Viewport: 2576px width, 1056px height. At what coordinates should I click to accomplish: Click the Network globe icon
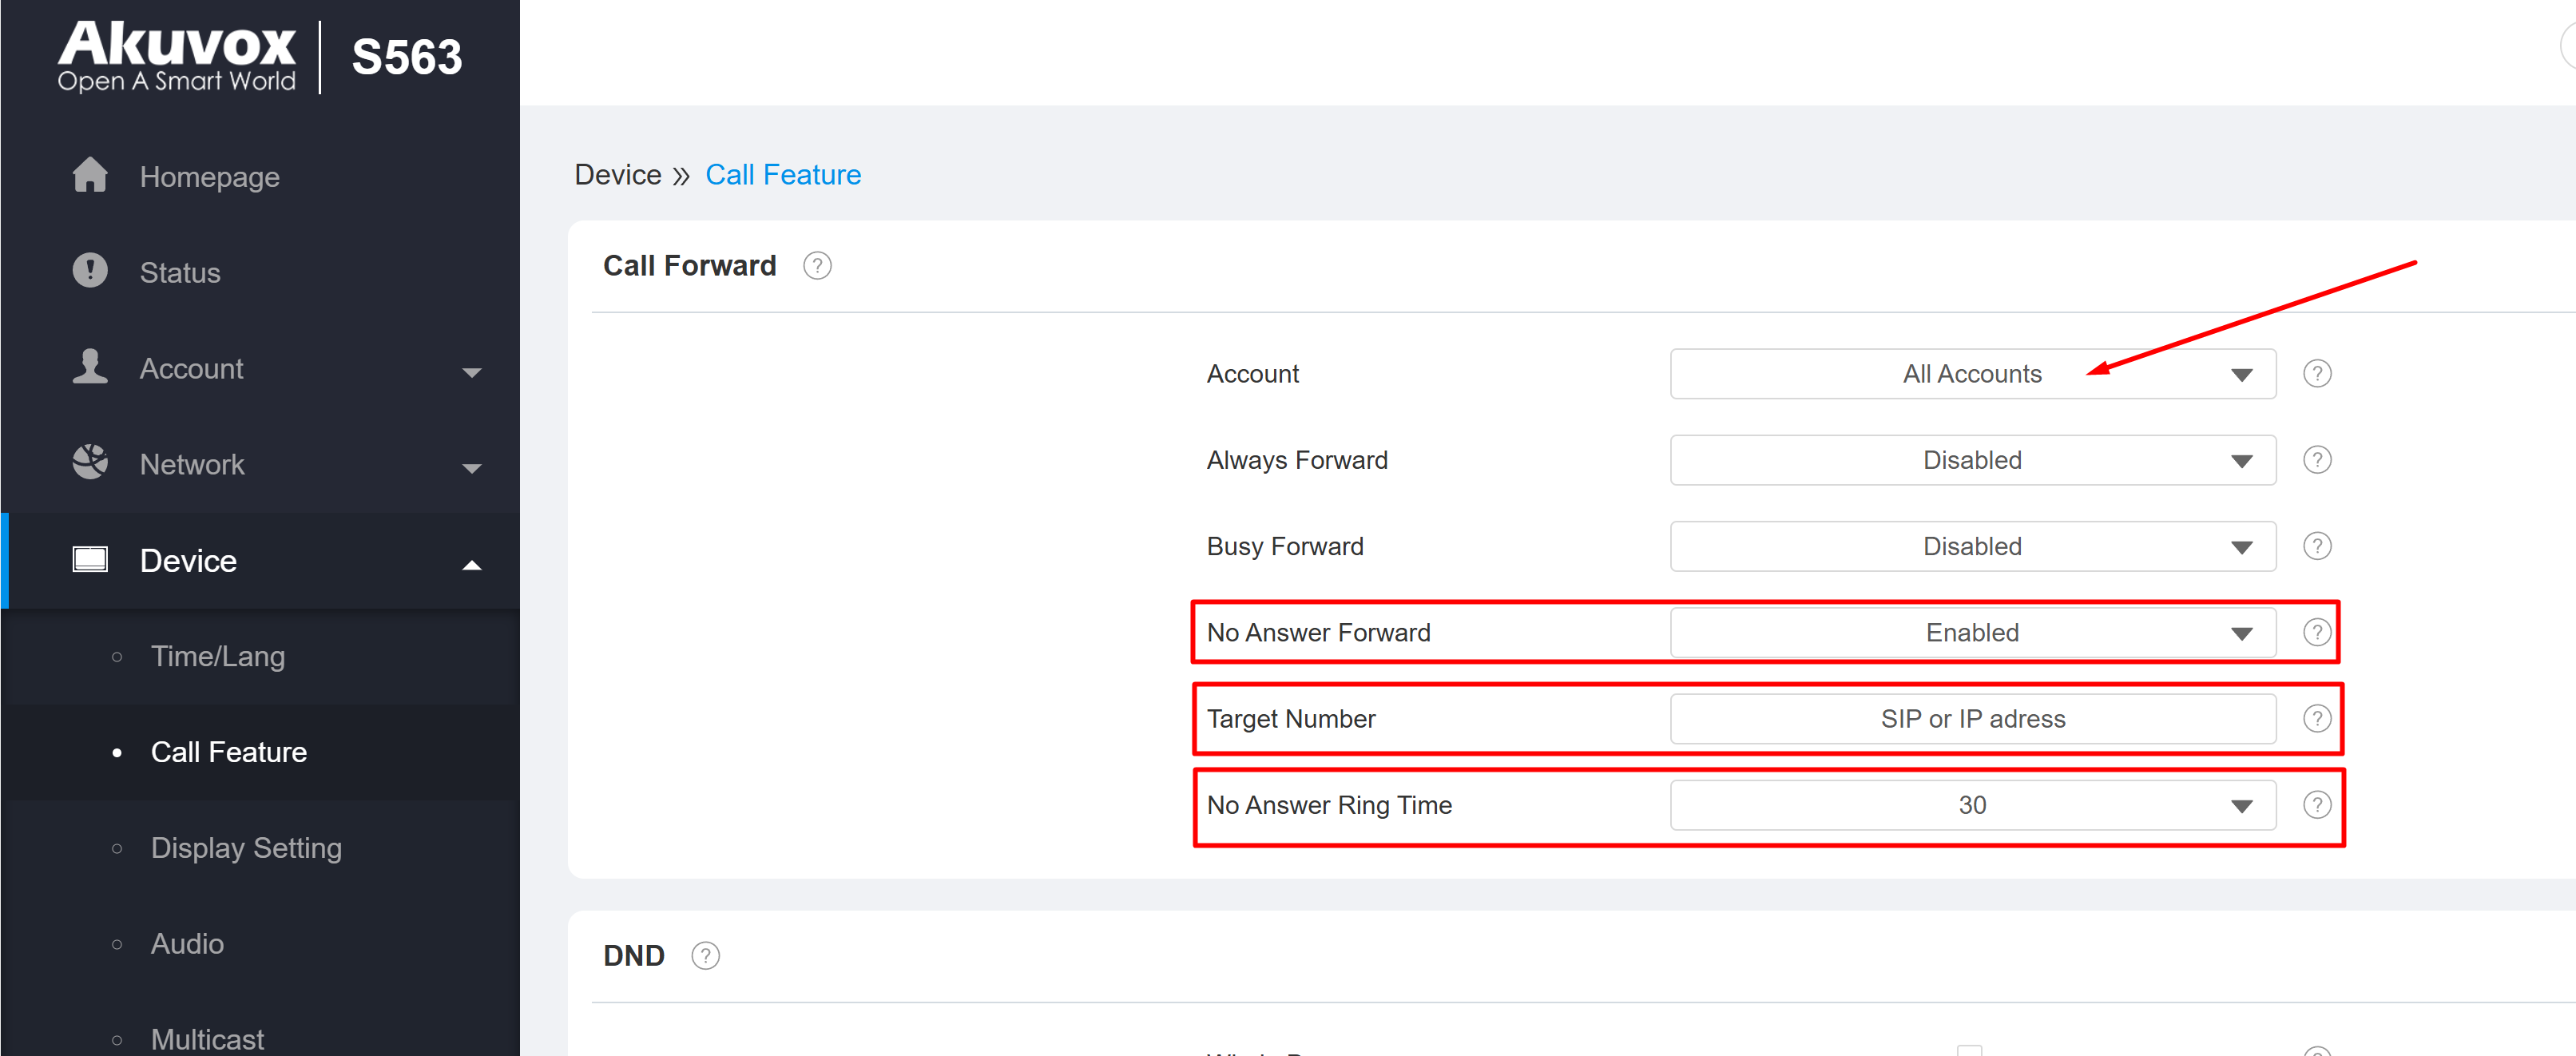pos(90,463)
